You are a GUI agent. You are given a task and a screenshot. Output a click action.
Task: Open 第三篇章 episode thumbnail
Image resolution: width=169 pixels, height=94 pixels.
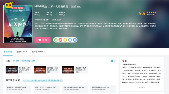(68, 70)
